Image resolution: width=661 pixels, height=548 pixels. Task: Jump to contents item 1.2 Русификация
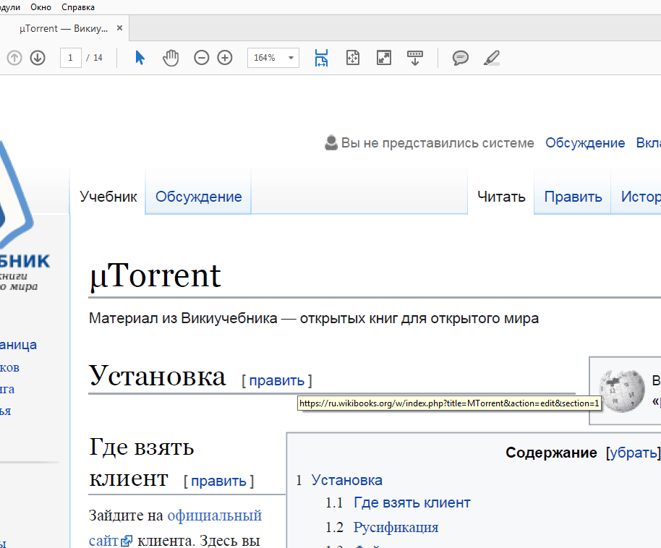[x=396, y=527]
